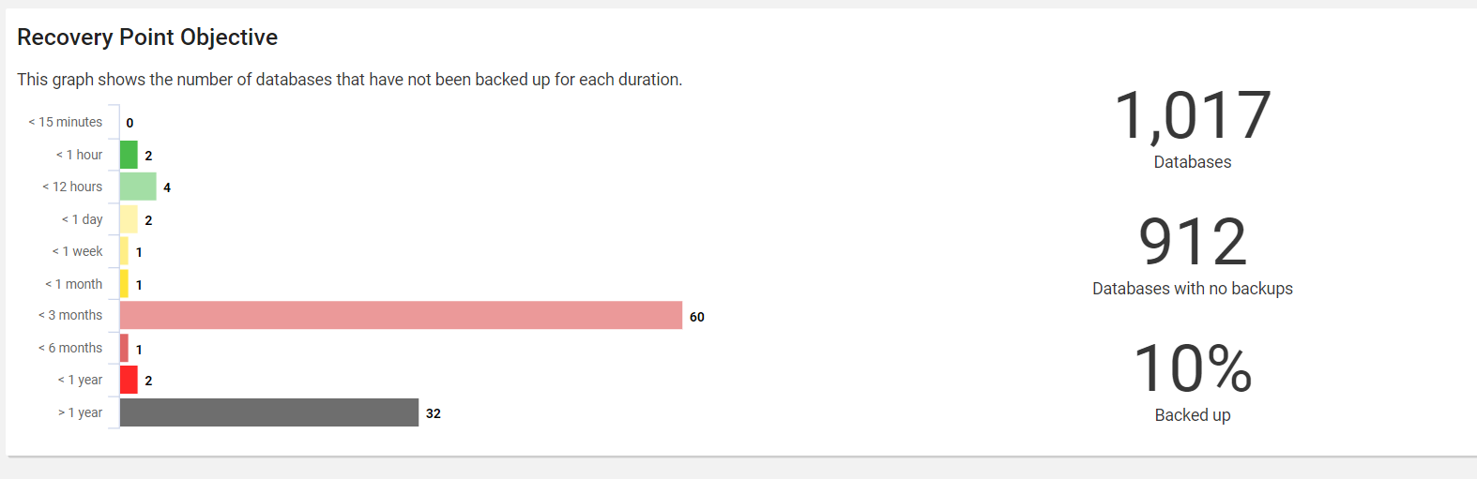Click the pale yellow '< 1 day' bar
The image size is (1477, 479).
pyautogui.click(x=129, y=219)
